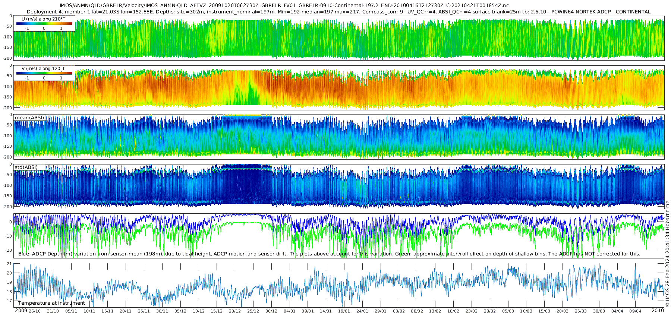Click the V (m/s) along 120°T colorbar
671x317 pixels.
click(x=44, y=73)
